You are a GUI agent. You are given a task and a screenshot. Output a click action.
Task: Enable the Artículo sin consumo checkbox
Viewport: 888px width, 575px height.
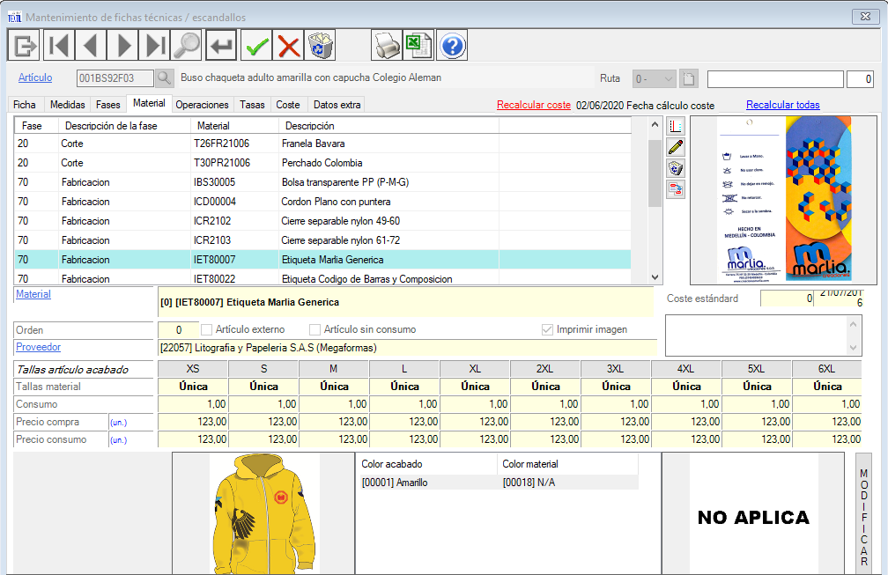(314, 329)
